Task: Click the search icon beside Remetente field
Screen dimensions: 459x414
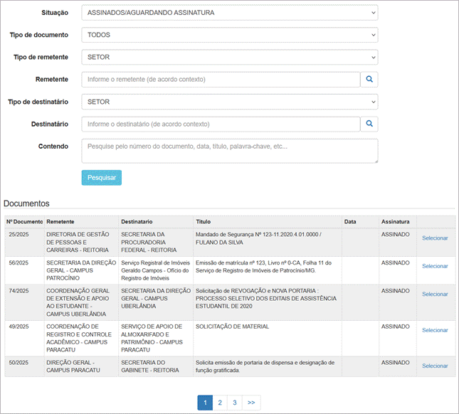Action: (369, 80)
